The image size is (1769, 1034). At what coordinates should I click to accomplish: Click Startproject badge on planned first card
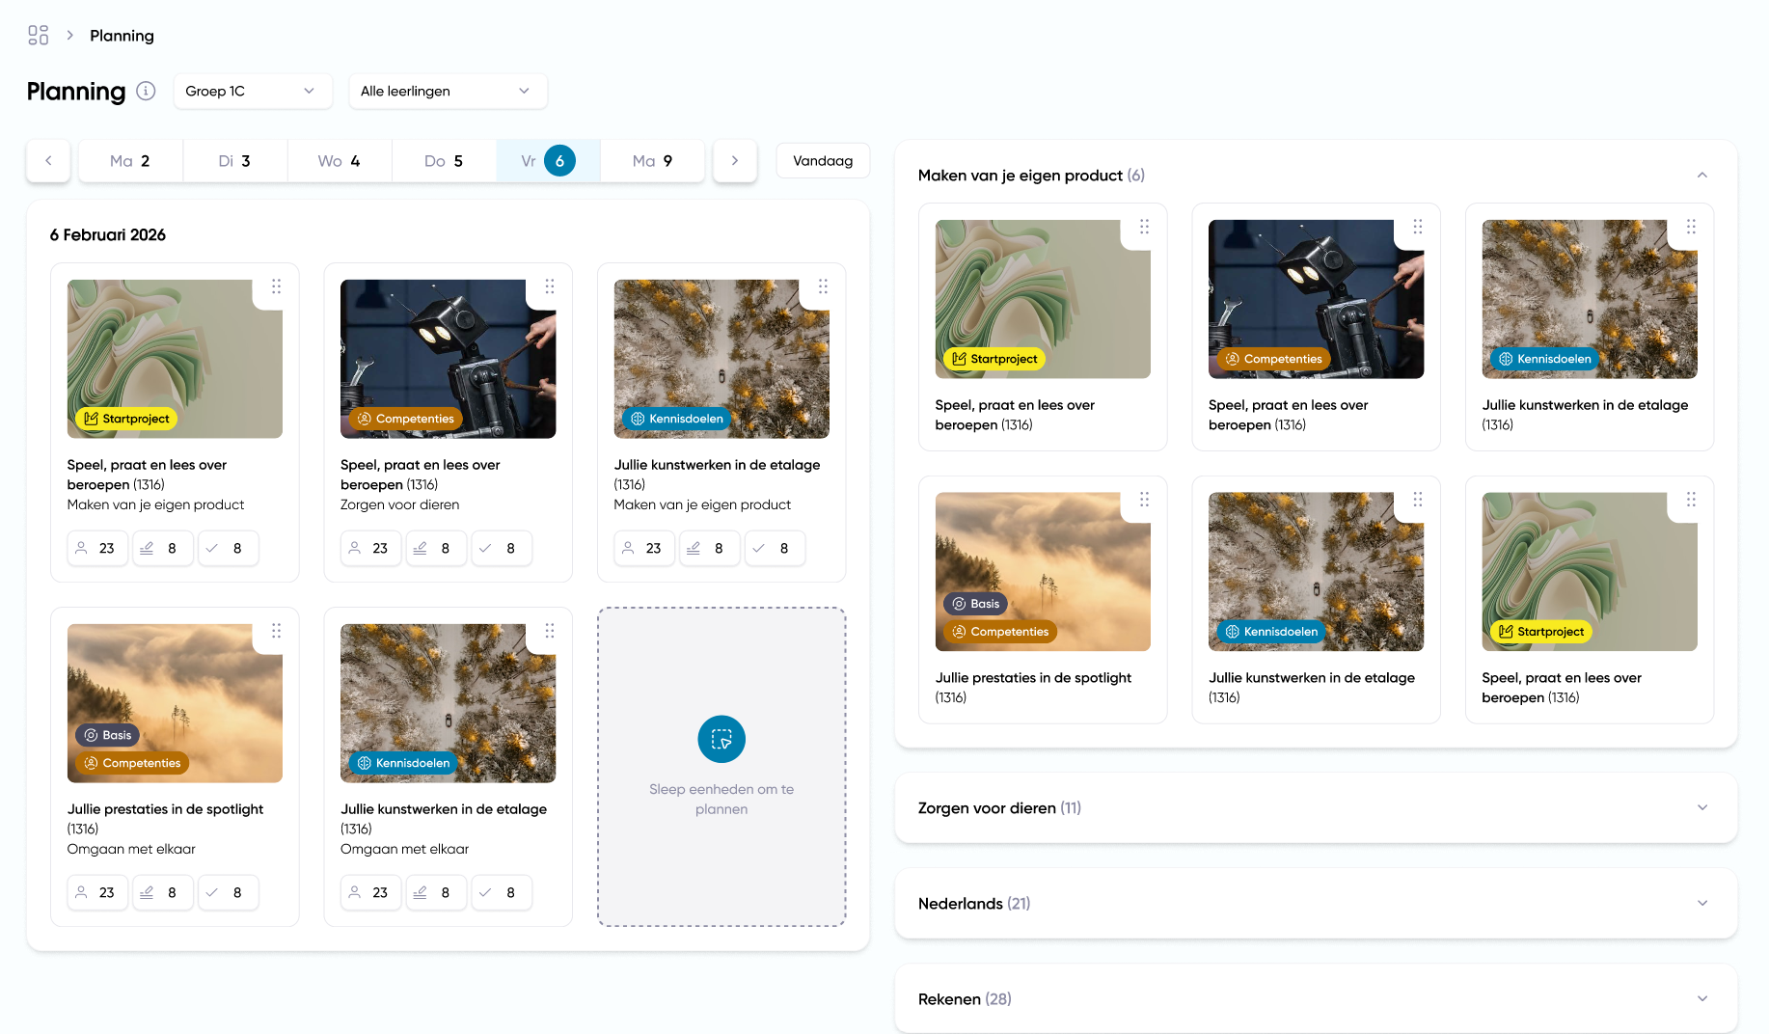(126, 419)
